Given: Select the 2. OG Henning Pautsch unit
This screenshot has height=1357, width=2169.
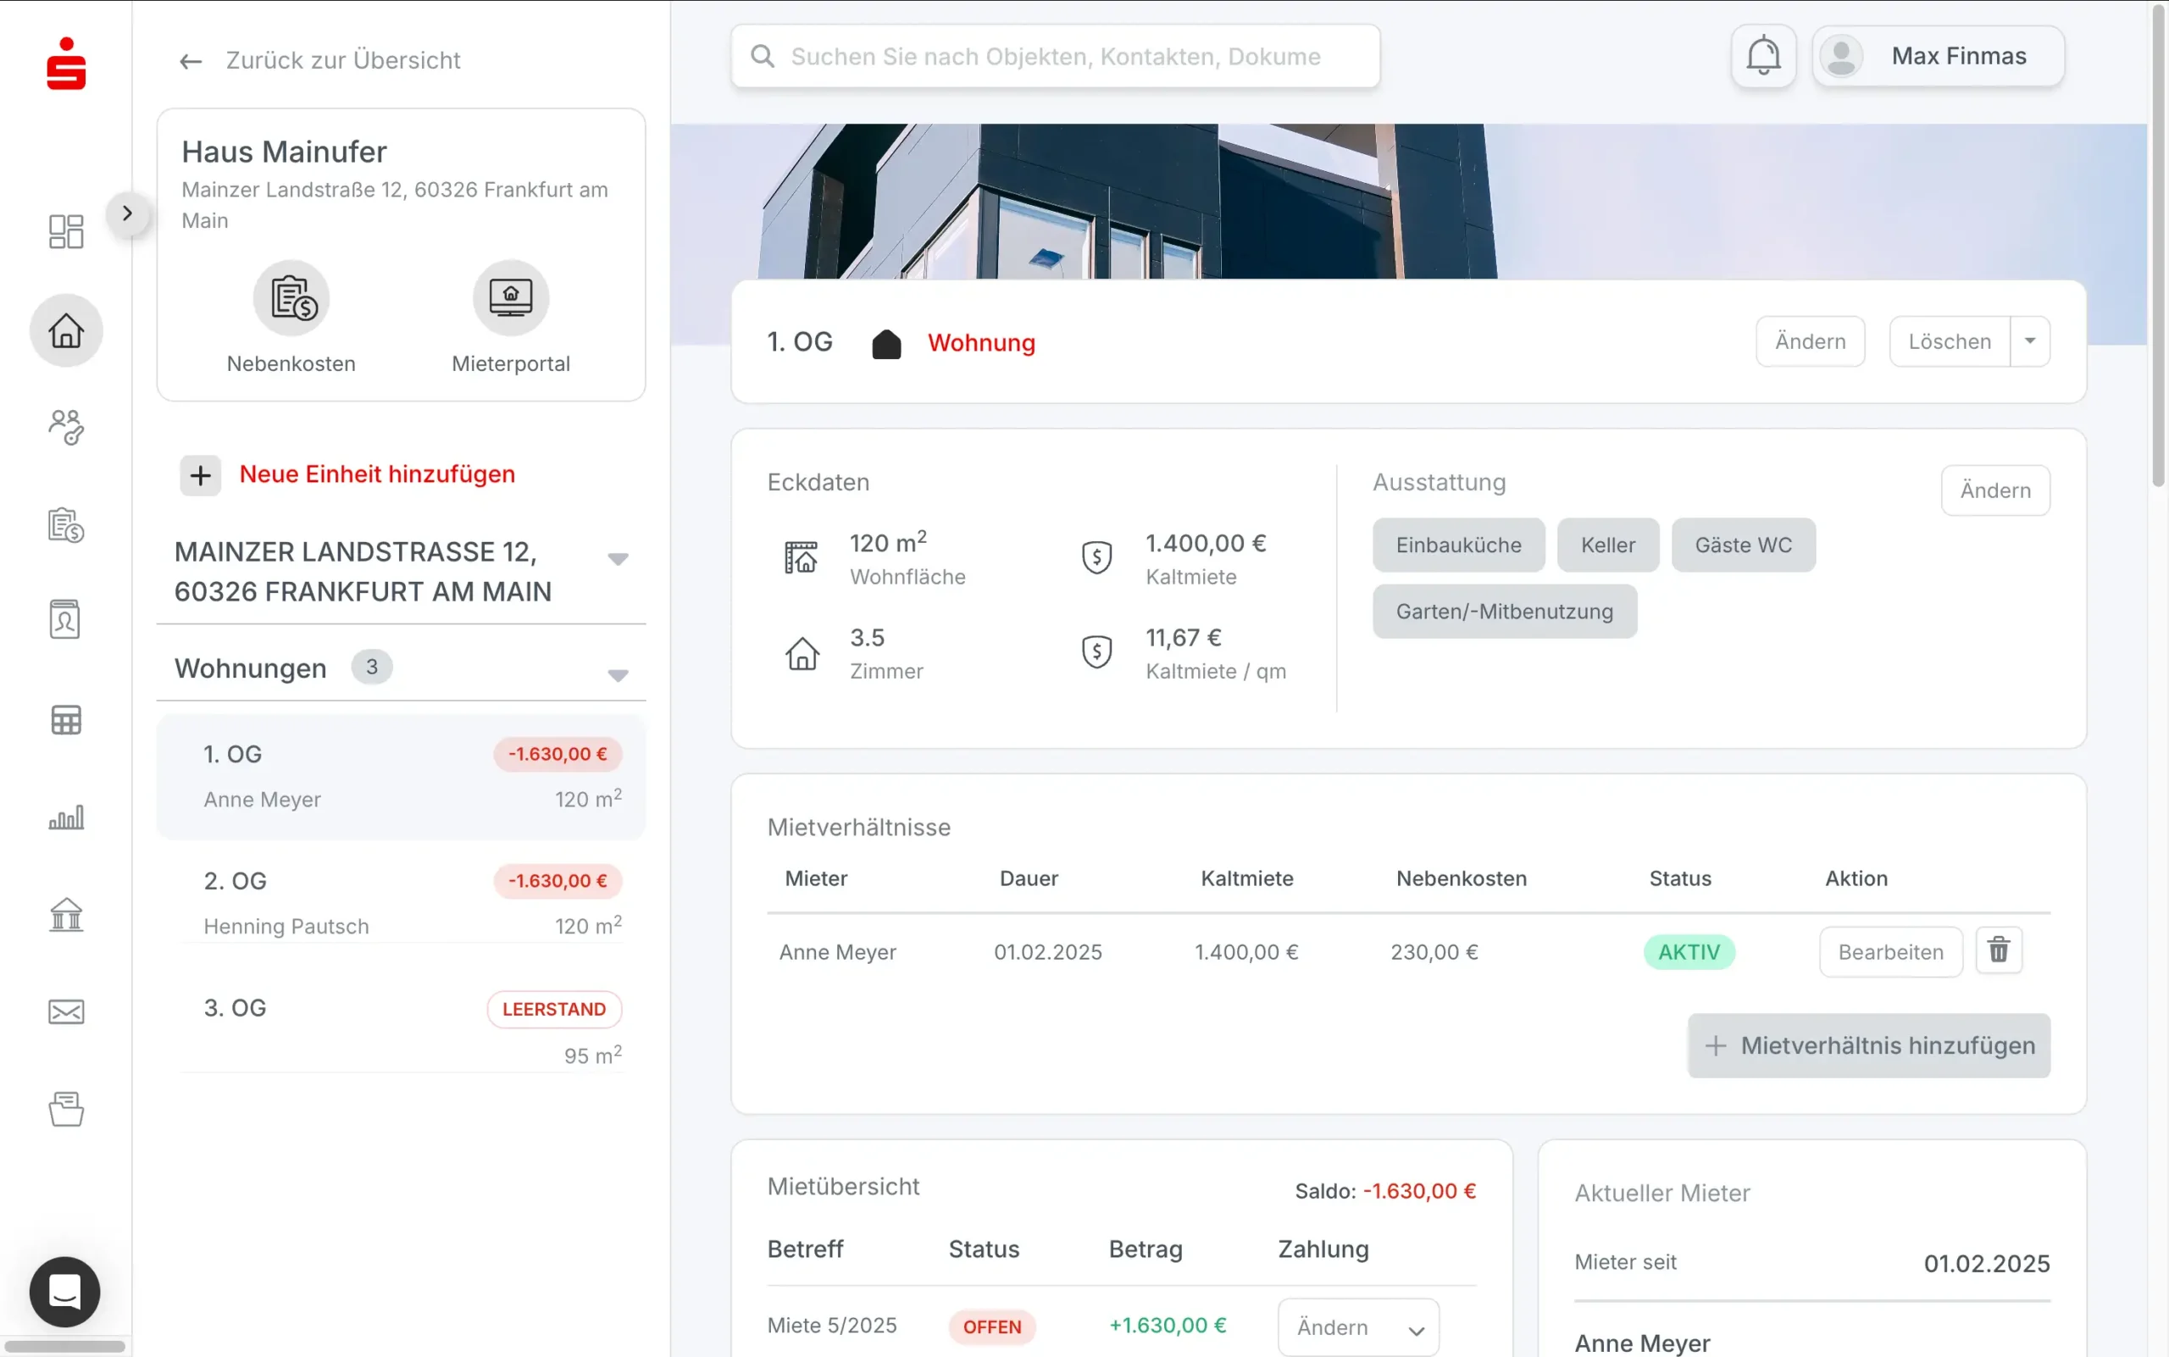Looking at the screenshot, I should pyautogui.click(x=401, y=901).
